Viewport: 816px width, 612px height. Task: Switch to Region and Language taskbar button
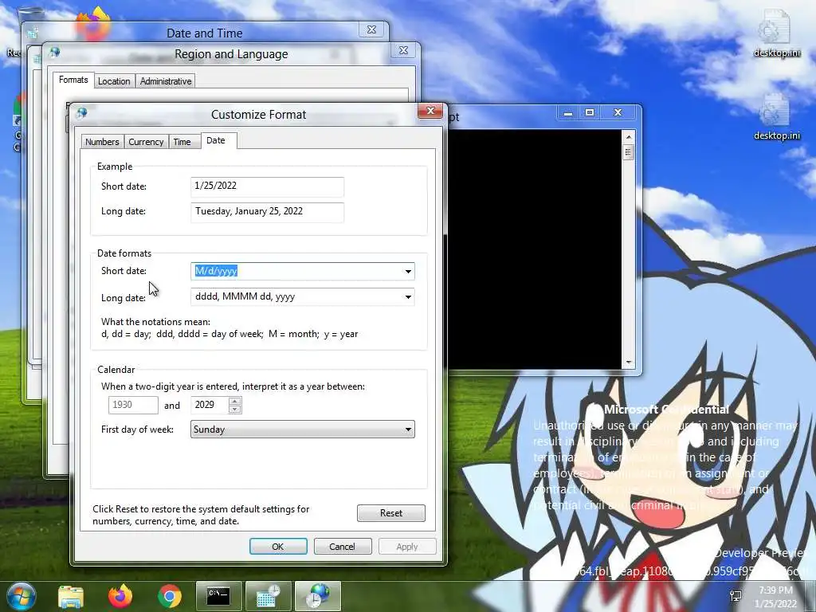(x=318, y=596)
